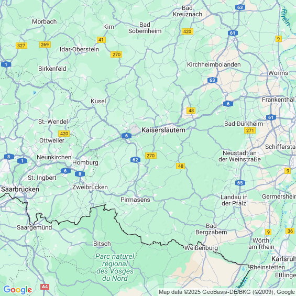Click the A4 motorway shield

45,287
